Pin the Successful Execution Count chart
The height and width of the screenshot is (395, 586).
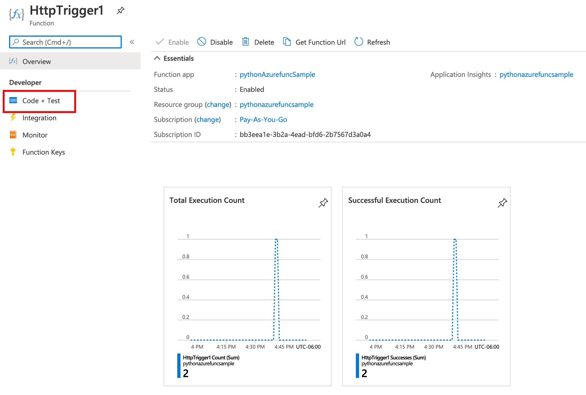coord(502,203)
